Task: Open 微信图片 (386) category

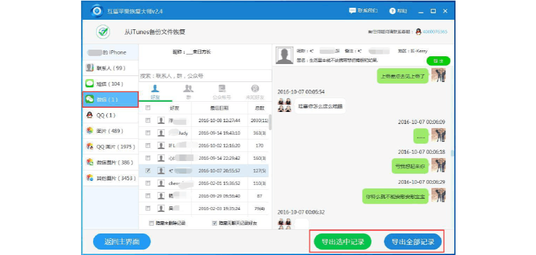Action: coord(110,162)
